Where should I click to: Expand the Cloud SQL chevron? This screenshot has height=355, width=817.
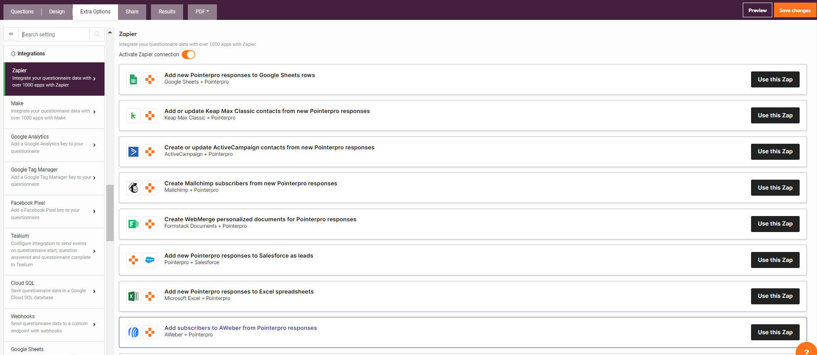[94, 291]
